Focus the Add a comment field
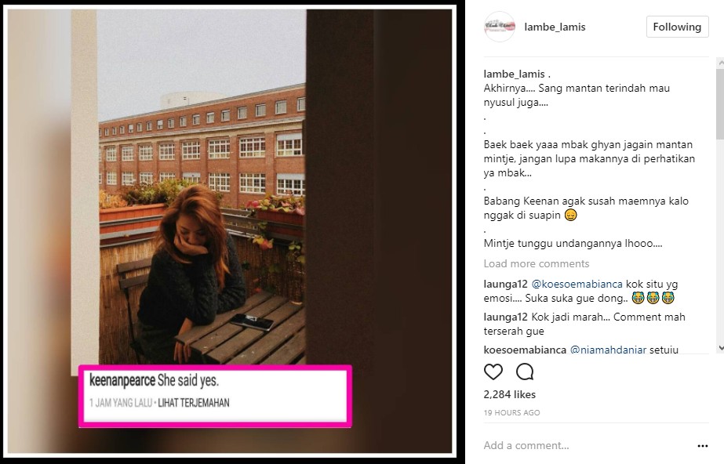Screen dimensions: 724x464 click(x=587, y=445)
